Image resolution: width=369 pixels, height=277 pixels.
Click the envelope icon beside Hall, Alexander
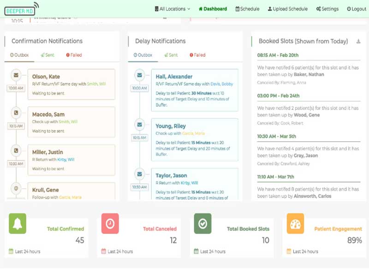click(x=140, y=75)
